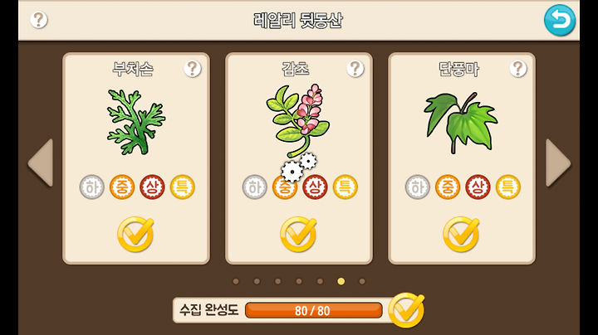Jump to the first page indicator dot
Image resolution: width=598 pixels, height=335 pixels.
point(236,281)
